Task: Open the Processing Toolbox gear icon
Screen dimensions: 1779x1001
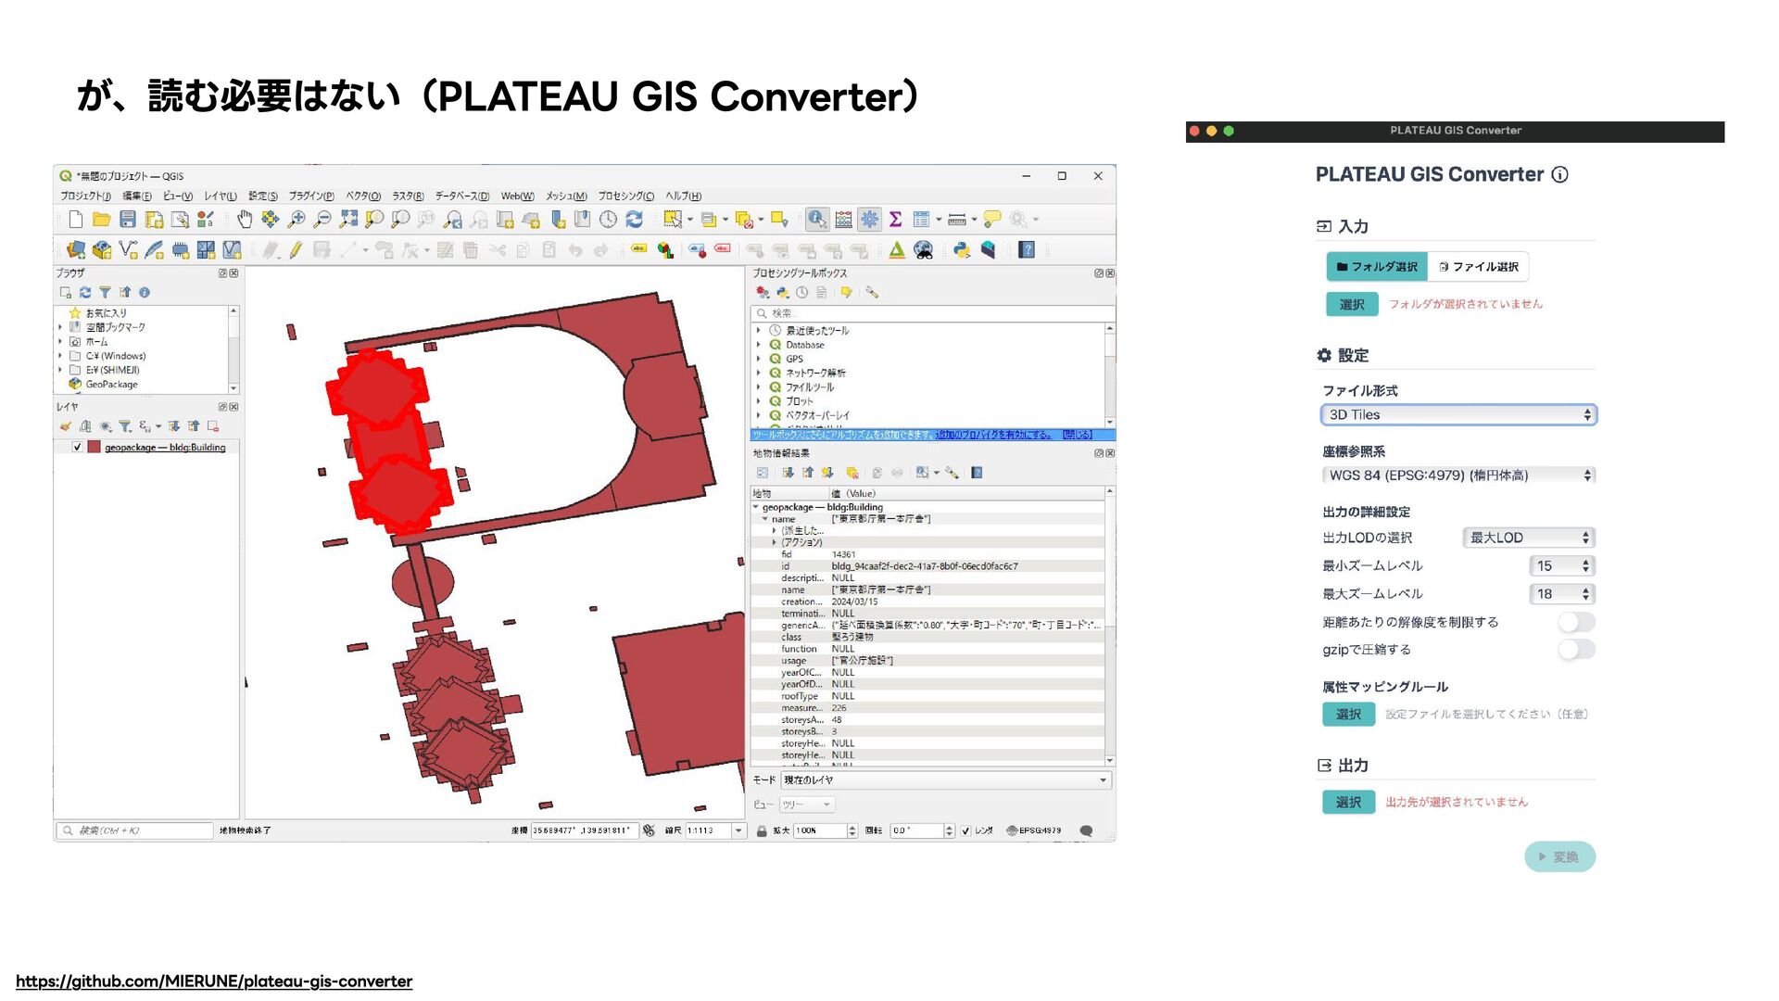Action: (x=869, y=220)
